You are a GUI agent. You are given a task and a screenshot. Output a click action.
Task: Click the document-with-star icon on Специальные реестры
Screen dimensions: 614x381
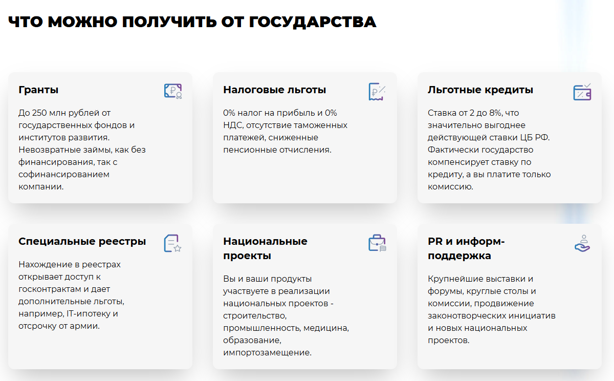172,242
